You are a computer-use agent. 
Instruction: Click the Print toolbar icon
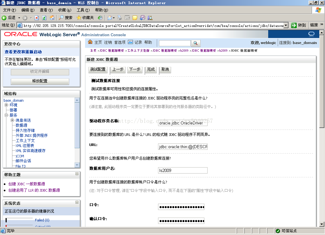click(119, 18)
